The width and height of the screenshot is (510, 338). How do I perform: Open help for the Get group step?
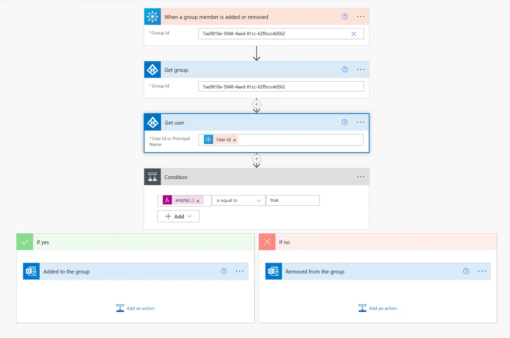point(345,69)
